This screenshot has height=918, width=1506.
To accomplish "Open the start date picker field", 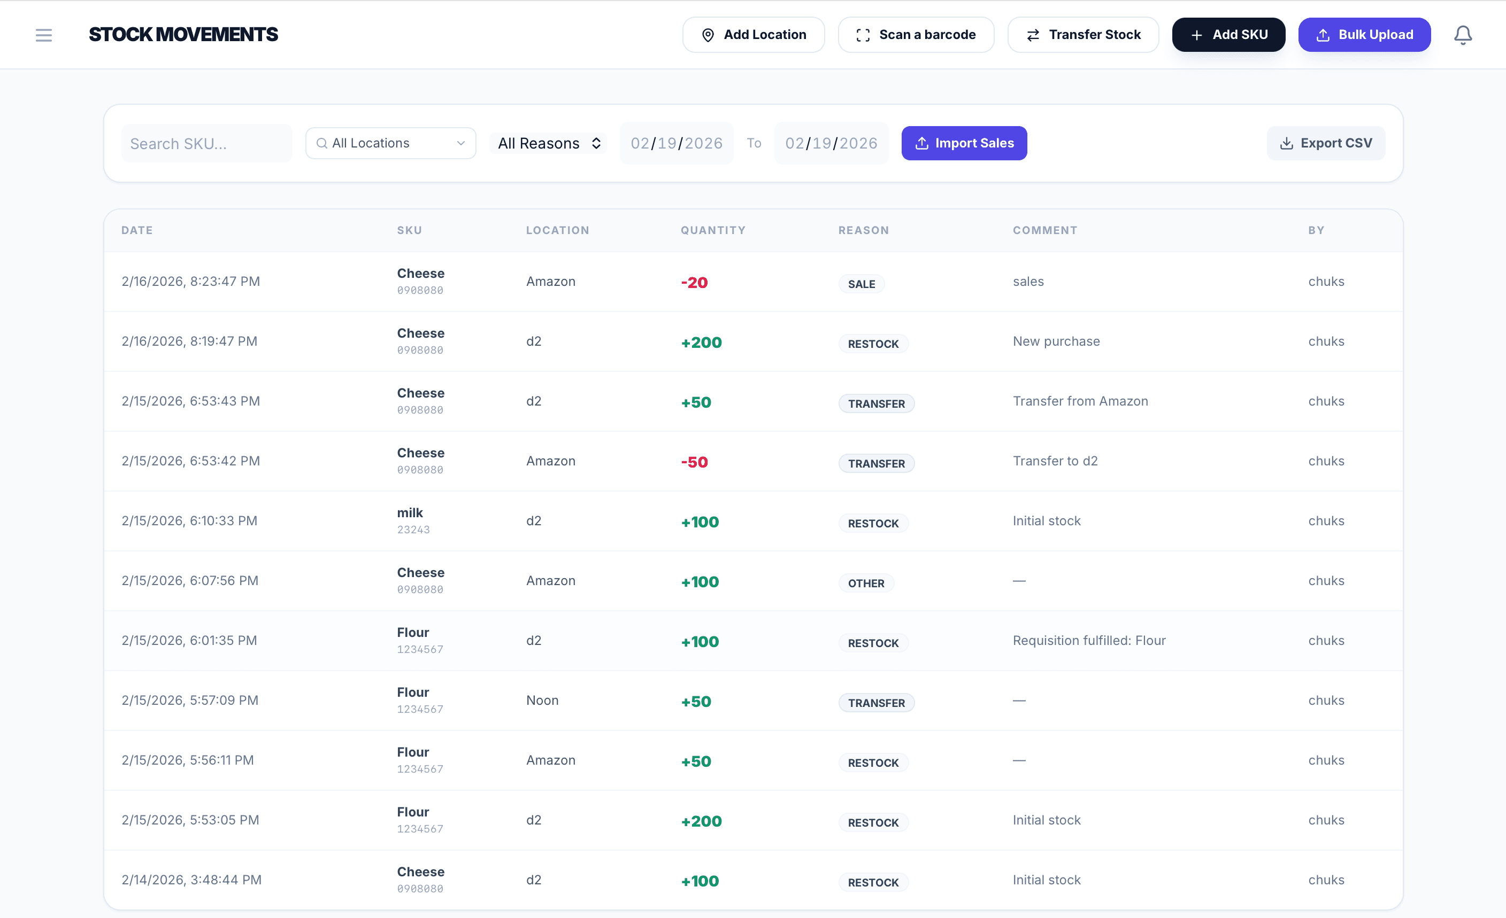I will pyautogui.click(x=676, y=143).
